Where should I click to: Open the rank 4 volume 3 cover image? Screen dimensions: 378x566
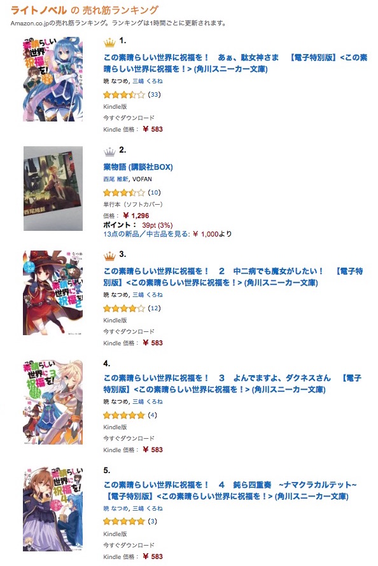[x=53, y=402]
